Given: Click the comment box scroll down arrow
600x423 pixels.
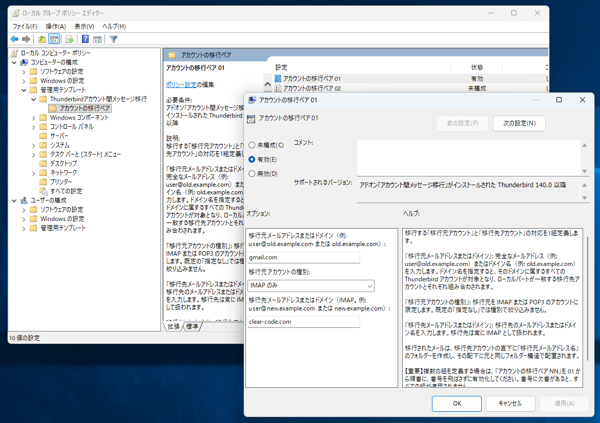Looking at the screenshot, I should coord(584,171).
